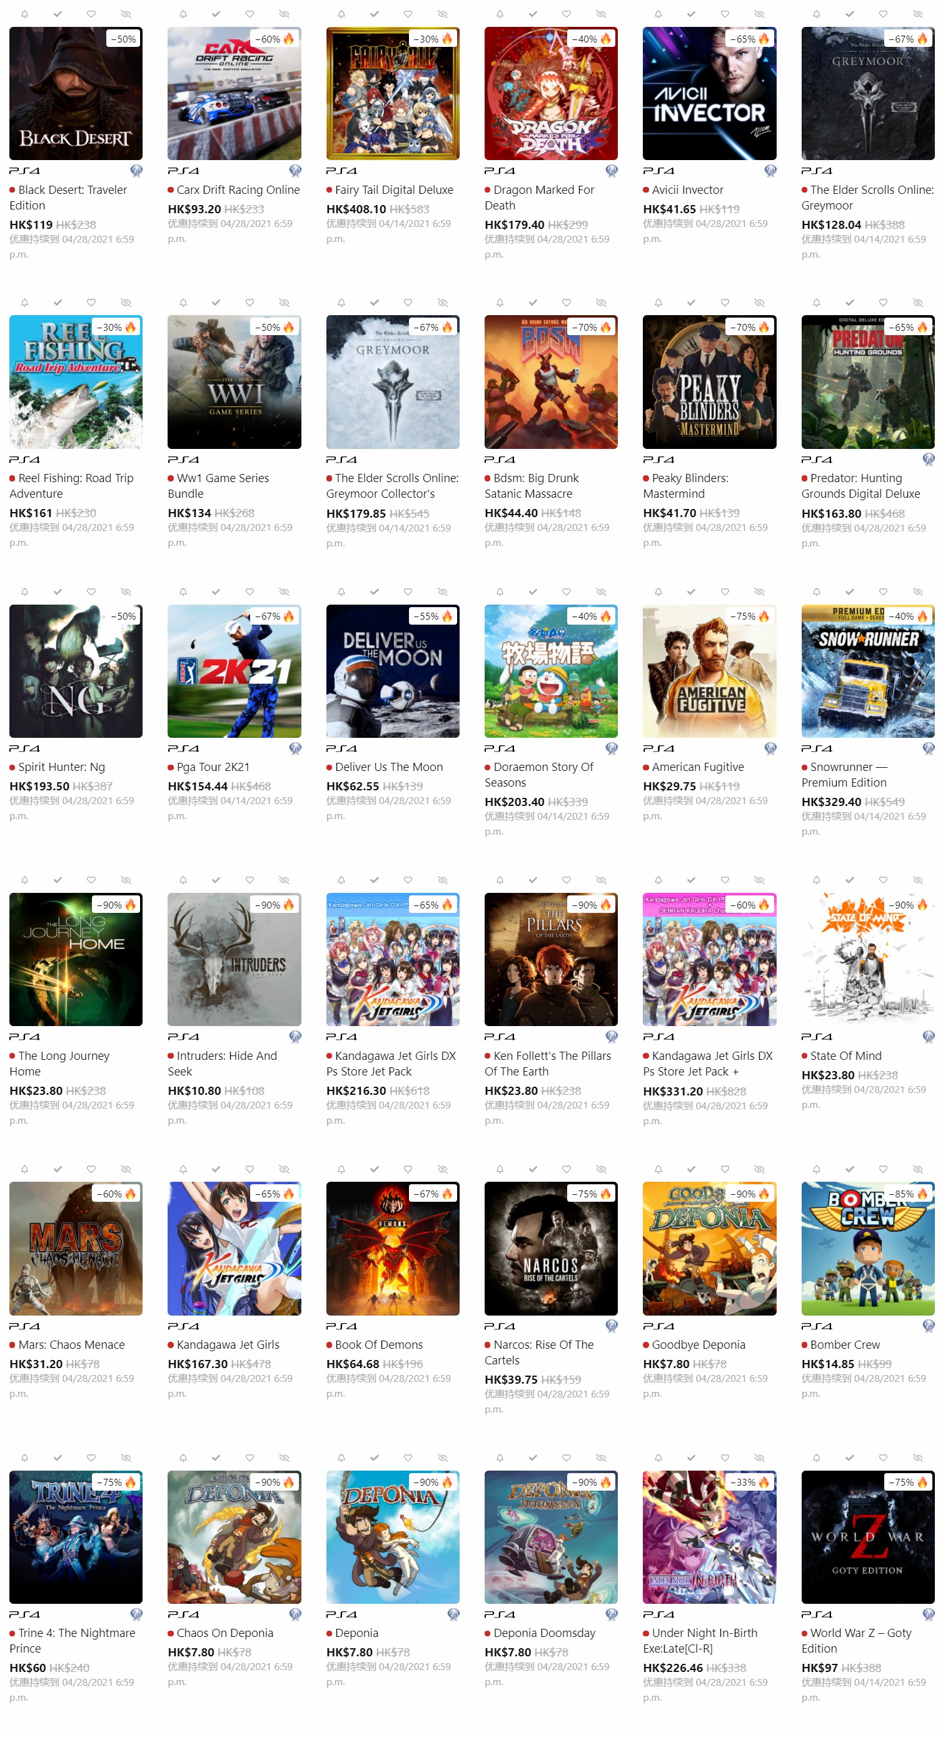Click the Mars: Chaos Menace cover image
This screenshot has height=1737, width=943.
(76, 1248)
